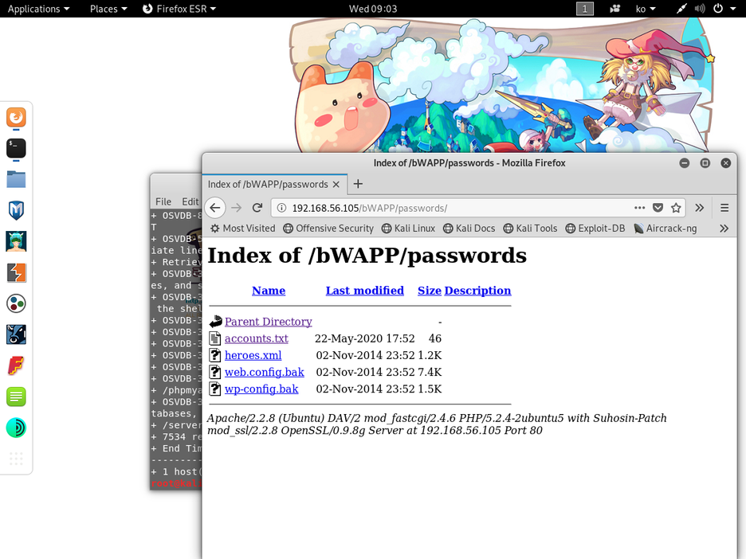Open heroes.xml file link
Viewport: 746px width, 559px height.
point(253,355)
